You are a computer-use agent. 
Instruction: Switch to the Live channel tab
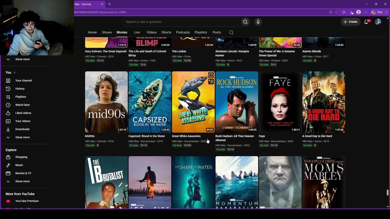coord(137,32)
